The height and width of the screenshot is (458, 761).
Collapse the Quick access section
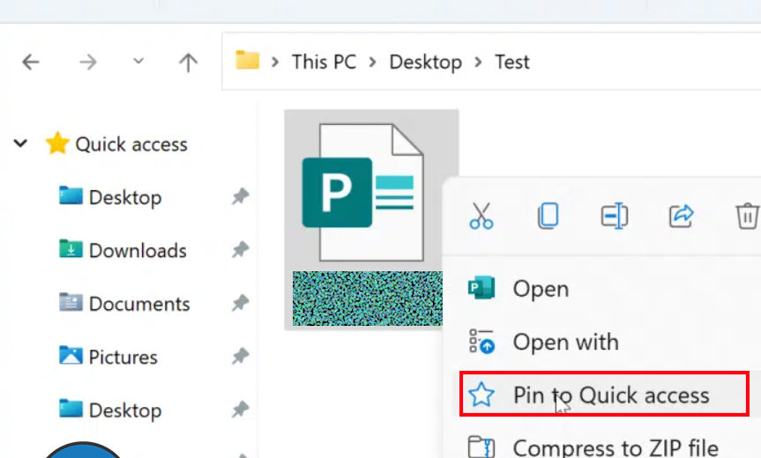21,144
